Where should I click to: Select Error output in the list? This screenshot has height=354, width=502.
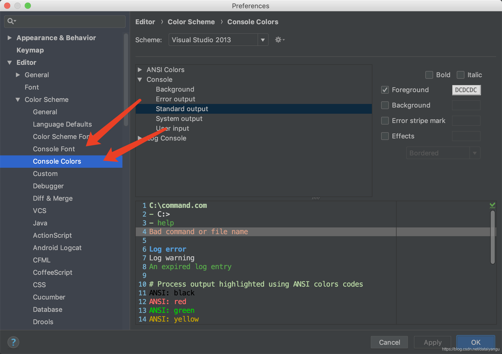(x=175, y=99)
